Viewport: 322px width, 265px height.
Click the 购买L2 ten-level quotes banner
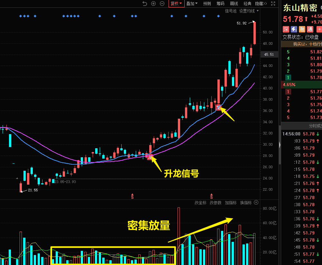tap(301, 44)
